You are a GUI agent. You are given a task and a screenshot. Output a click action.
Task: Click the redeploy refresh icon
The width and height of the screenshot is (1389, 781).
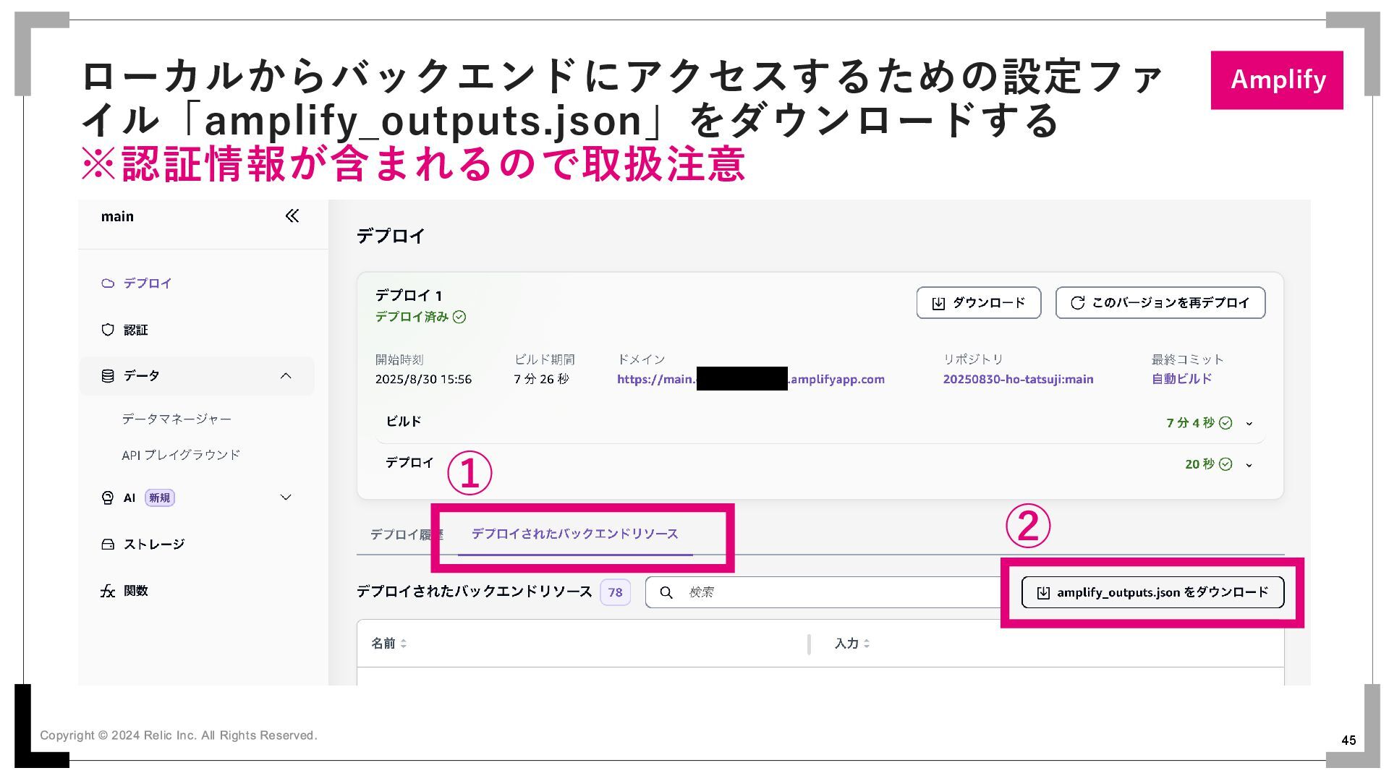1077,303
